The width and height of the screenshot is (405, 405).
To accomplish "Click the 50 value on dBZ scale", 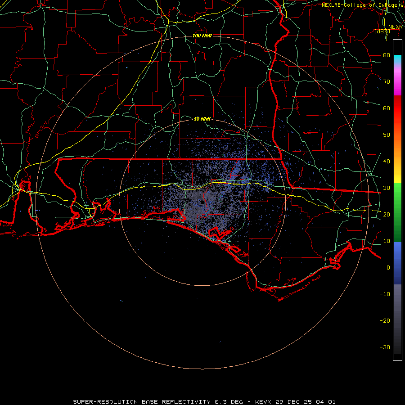I will coord(387,135).
